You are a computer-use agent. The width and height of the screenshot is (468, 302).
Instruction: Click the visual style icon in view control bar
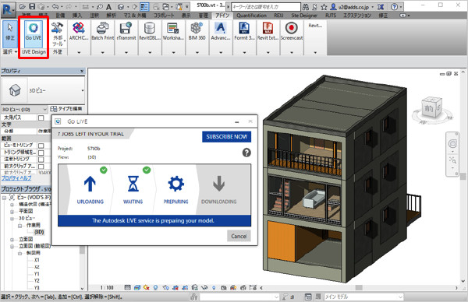137,288
